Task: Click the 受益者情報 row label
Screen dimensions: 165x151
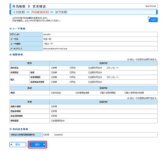Action: pyautogui.click(x=15, y=111)
